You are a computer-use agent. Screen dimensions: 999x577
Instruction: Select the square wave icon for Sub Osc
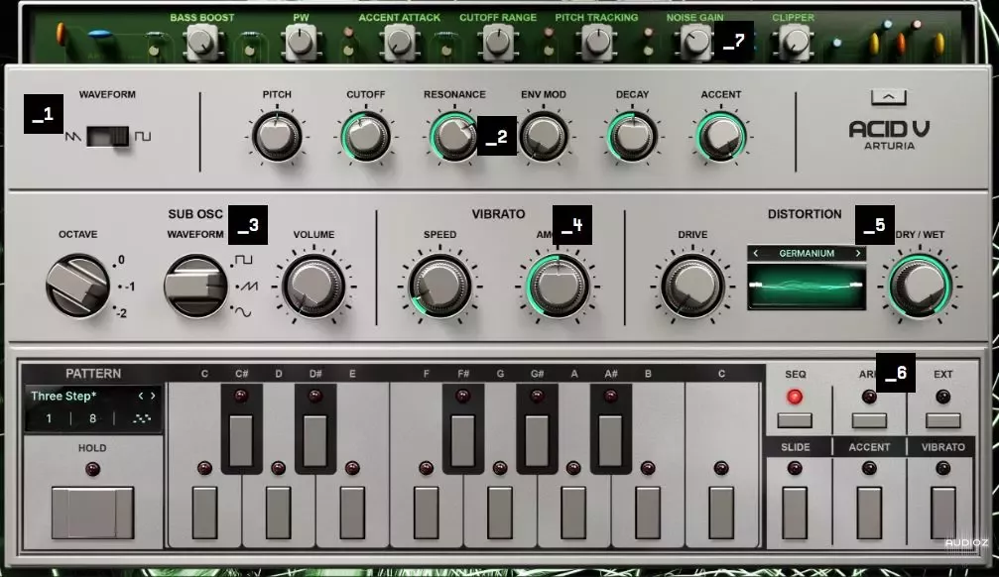tap(244, 259)
